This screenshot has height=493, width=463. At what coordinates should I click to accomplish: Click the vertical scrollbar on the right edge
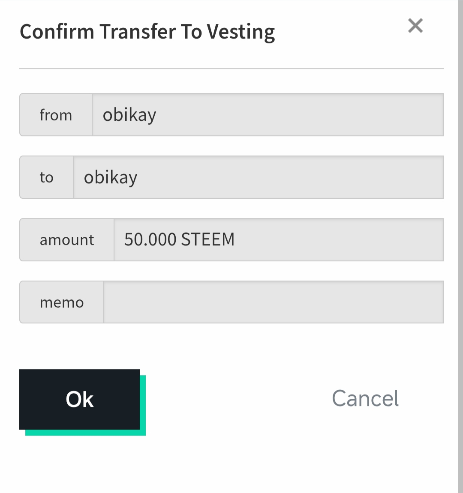460,246
